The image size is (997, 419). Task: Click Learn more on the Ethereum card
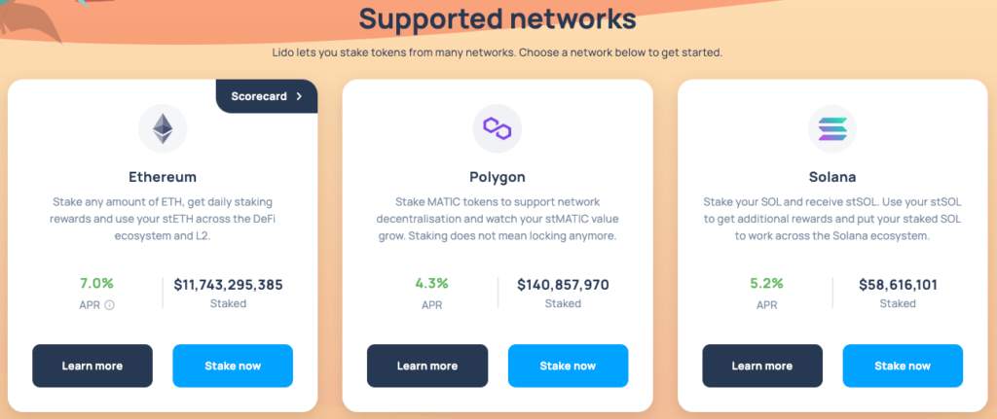click(92, 366)
